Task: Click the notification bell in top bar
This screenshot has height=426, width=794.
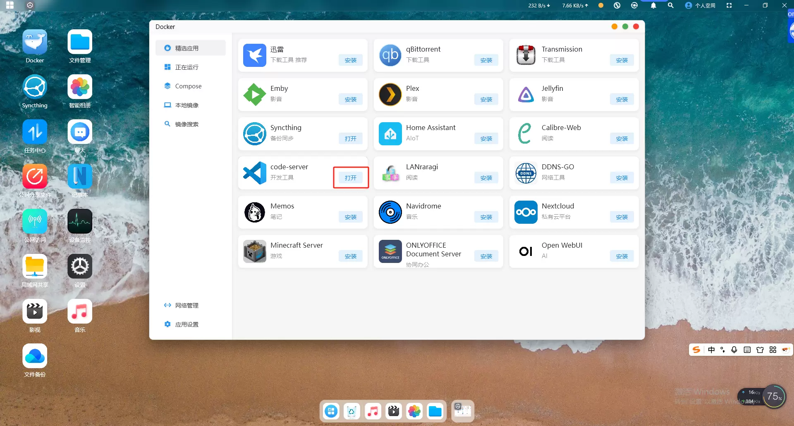Action: click(653, 5)
